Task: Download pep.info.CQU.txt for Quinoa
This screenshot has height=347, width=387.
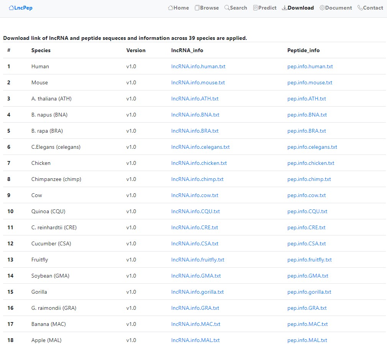Action: [307, 211]
